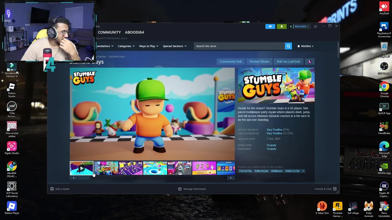Open Revo Uninstaller desktop shortcut

pyautogui.click(x=384, y=210)
